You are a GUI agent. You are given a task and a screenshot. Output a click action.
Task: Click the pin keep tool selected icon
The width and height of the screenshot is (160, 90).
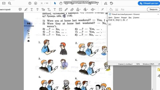102,9
